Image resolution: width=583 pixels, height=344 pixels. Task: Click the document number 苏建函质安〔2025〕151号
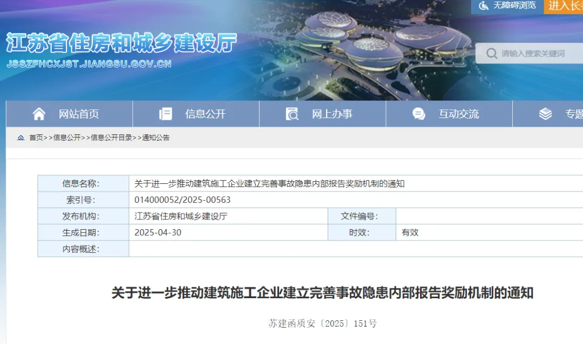point(322,324)
